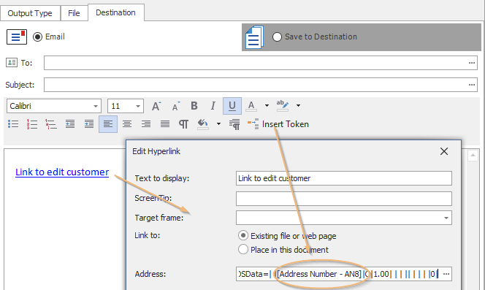Edit the Text to display field
This screenshot has height=290, width=485.
tap(343, 178)
